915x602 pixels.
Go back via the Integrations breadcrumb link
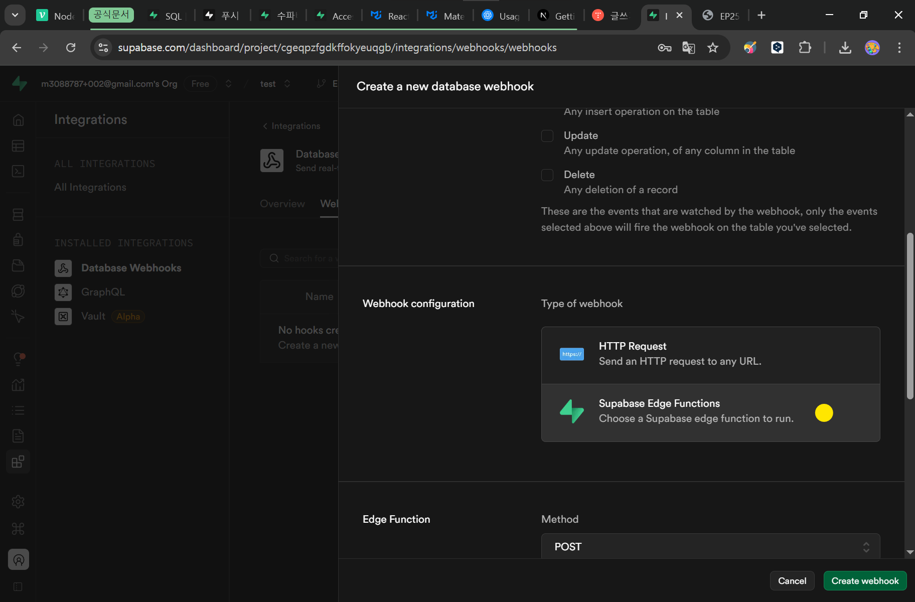291,126
